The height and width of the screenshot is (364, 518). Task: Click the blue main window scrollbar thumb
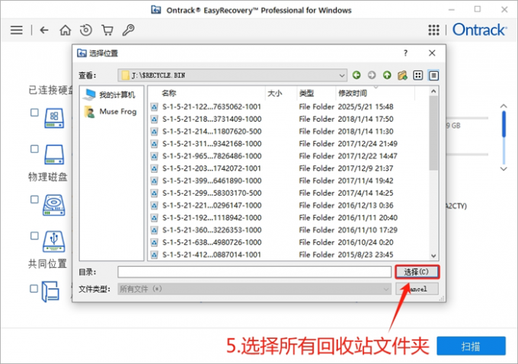click(504, 124)
